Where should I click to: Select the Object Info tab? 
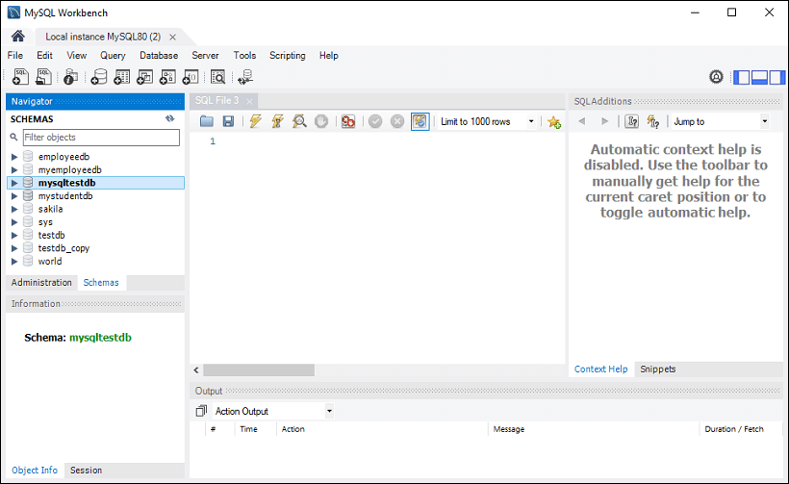click(35, 470)
